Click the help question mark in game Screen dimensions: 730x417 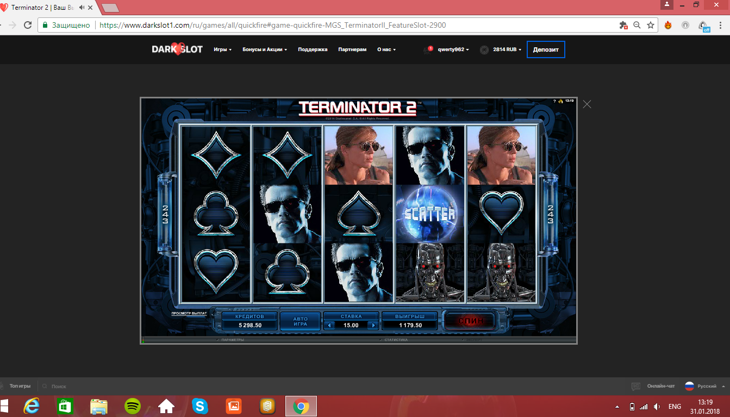tap(554, 101)
